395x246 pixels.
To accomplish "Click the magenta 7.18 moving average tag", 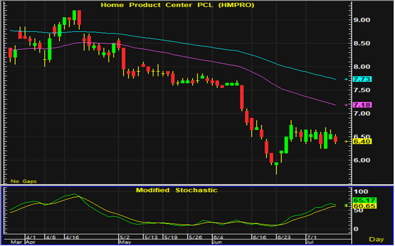I will 360,106.
